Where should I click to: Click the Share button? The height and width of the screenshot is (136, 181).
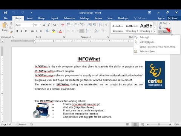[173, 18]
